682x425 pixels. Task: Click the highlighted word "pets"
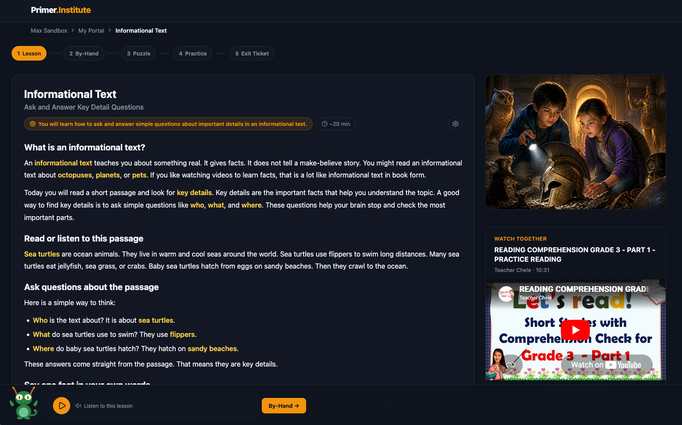pyautogui.click(x=139, y=175)
